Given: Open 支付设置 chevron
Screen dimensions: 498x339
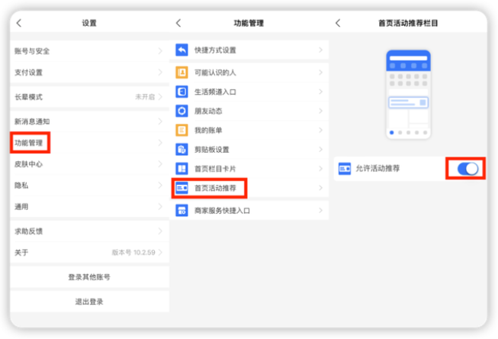Looking at the screenshot, I should pos(160,73).
